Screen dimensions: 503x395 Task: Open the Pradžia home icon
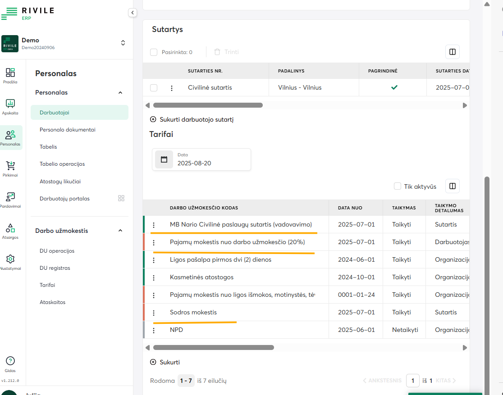(x=10, y=75)
